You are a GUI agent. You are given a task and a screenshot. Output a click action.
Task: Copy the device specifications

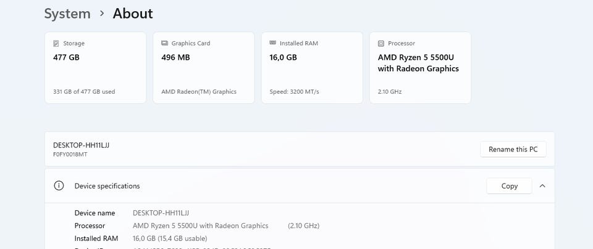(509, 186)
